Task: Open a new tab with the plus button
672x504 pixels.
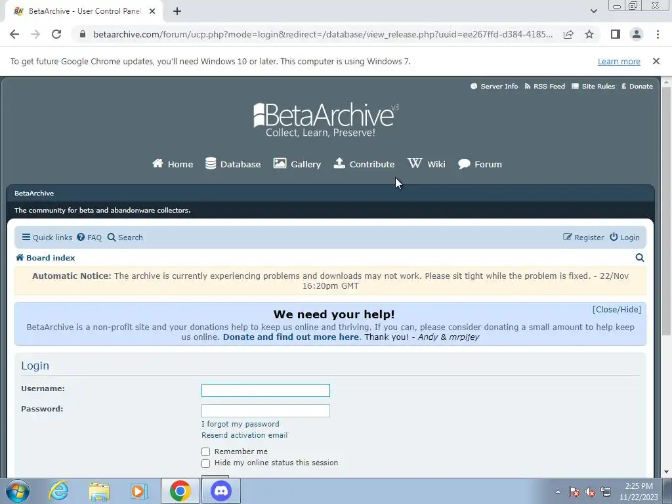Action: 177,12
